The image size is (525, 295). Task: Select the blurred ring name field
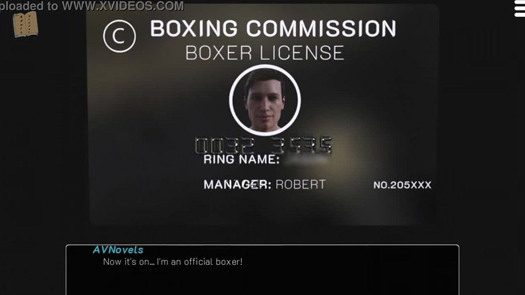(x=307, y=159)
